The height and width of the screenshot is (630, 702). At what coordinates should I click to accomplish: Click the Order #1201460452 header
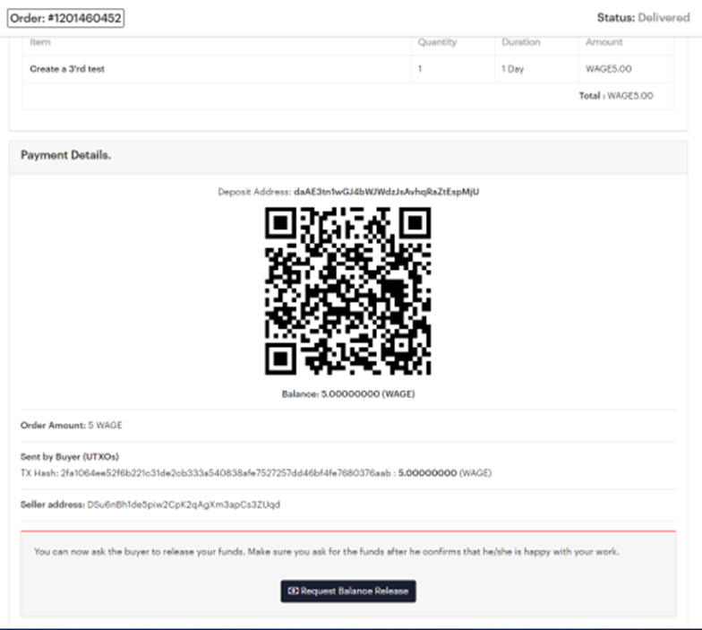[66, 18]
